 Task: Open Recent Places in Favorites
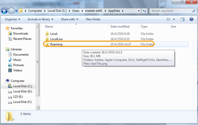(x=22, y=39)
